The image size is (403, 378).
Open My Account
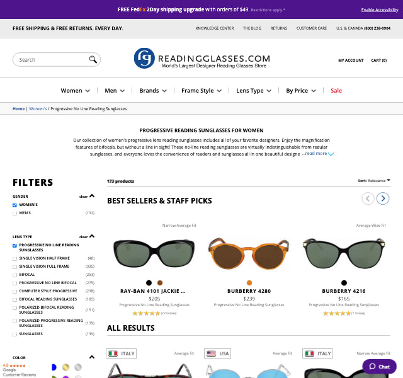(x=351, y=60)
